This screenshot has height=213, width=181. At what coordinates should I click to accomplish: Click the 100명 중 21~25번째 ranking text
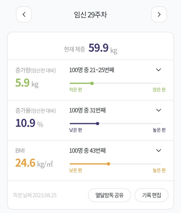point(92,70)
